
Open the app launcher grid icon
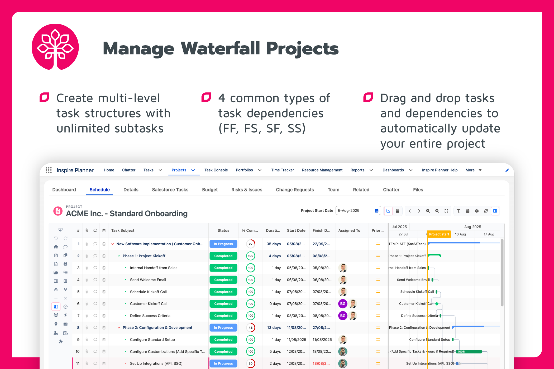[49, 170]
